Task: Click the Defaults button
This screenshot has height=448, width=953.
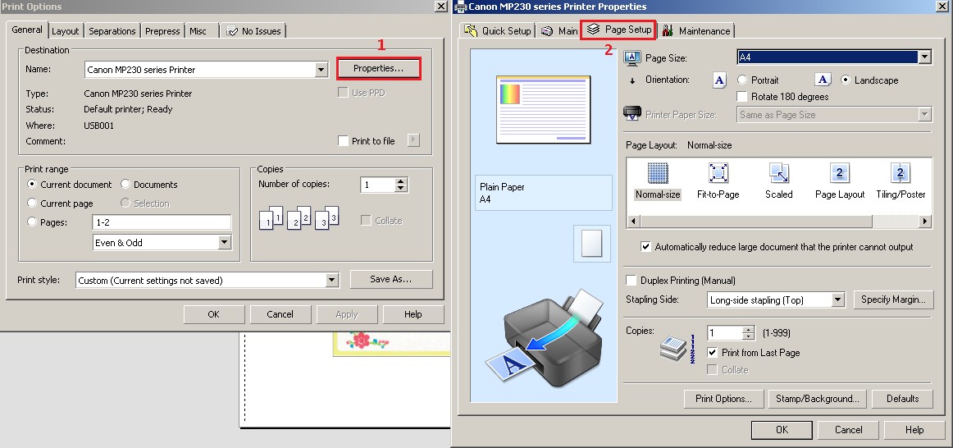Action: [902, 399]
